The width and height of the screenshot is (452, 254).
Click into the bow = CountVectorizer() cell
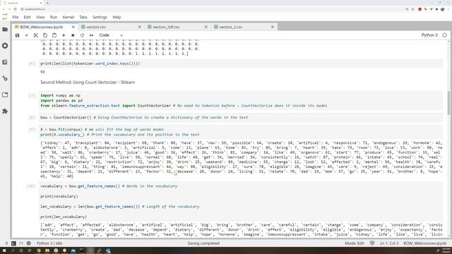241,118
